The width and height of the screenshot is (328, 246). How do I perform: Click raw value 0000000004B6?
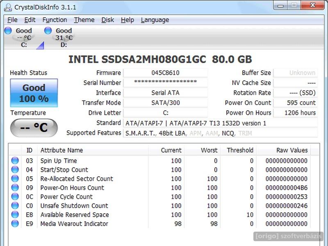point(287,188)
